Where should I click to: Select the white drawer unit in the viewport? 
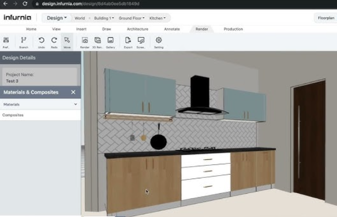pos(205,176)
